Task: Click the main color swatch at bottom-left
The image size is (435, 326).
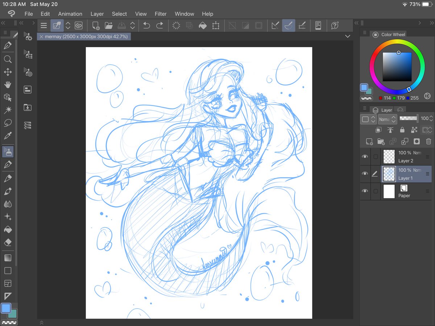Action: tap(6, 308)
